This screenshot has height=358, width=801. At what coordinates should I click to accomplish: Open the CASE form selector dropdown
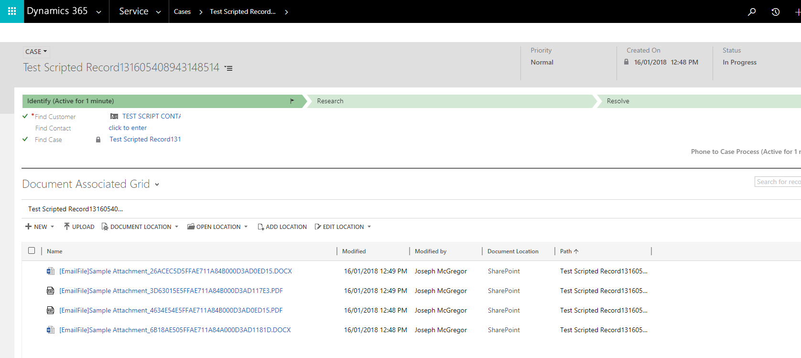36,52
